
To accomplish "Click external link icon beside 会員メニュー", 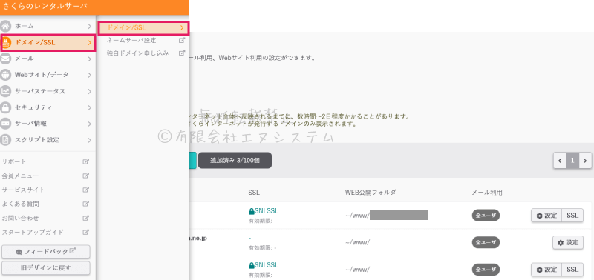I will tap(86, 176).
